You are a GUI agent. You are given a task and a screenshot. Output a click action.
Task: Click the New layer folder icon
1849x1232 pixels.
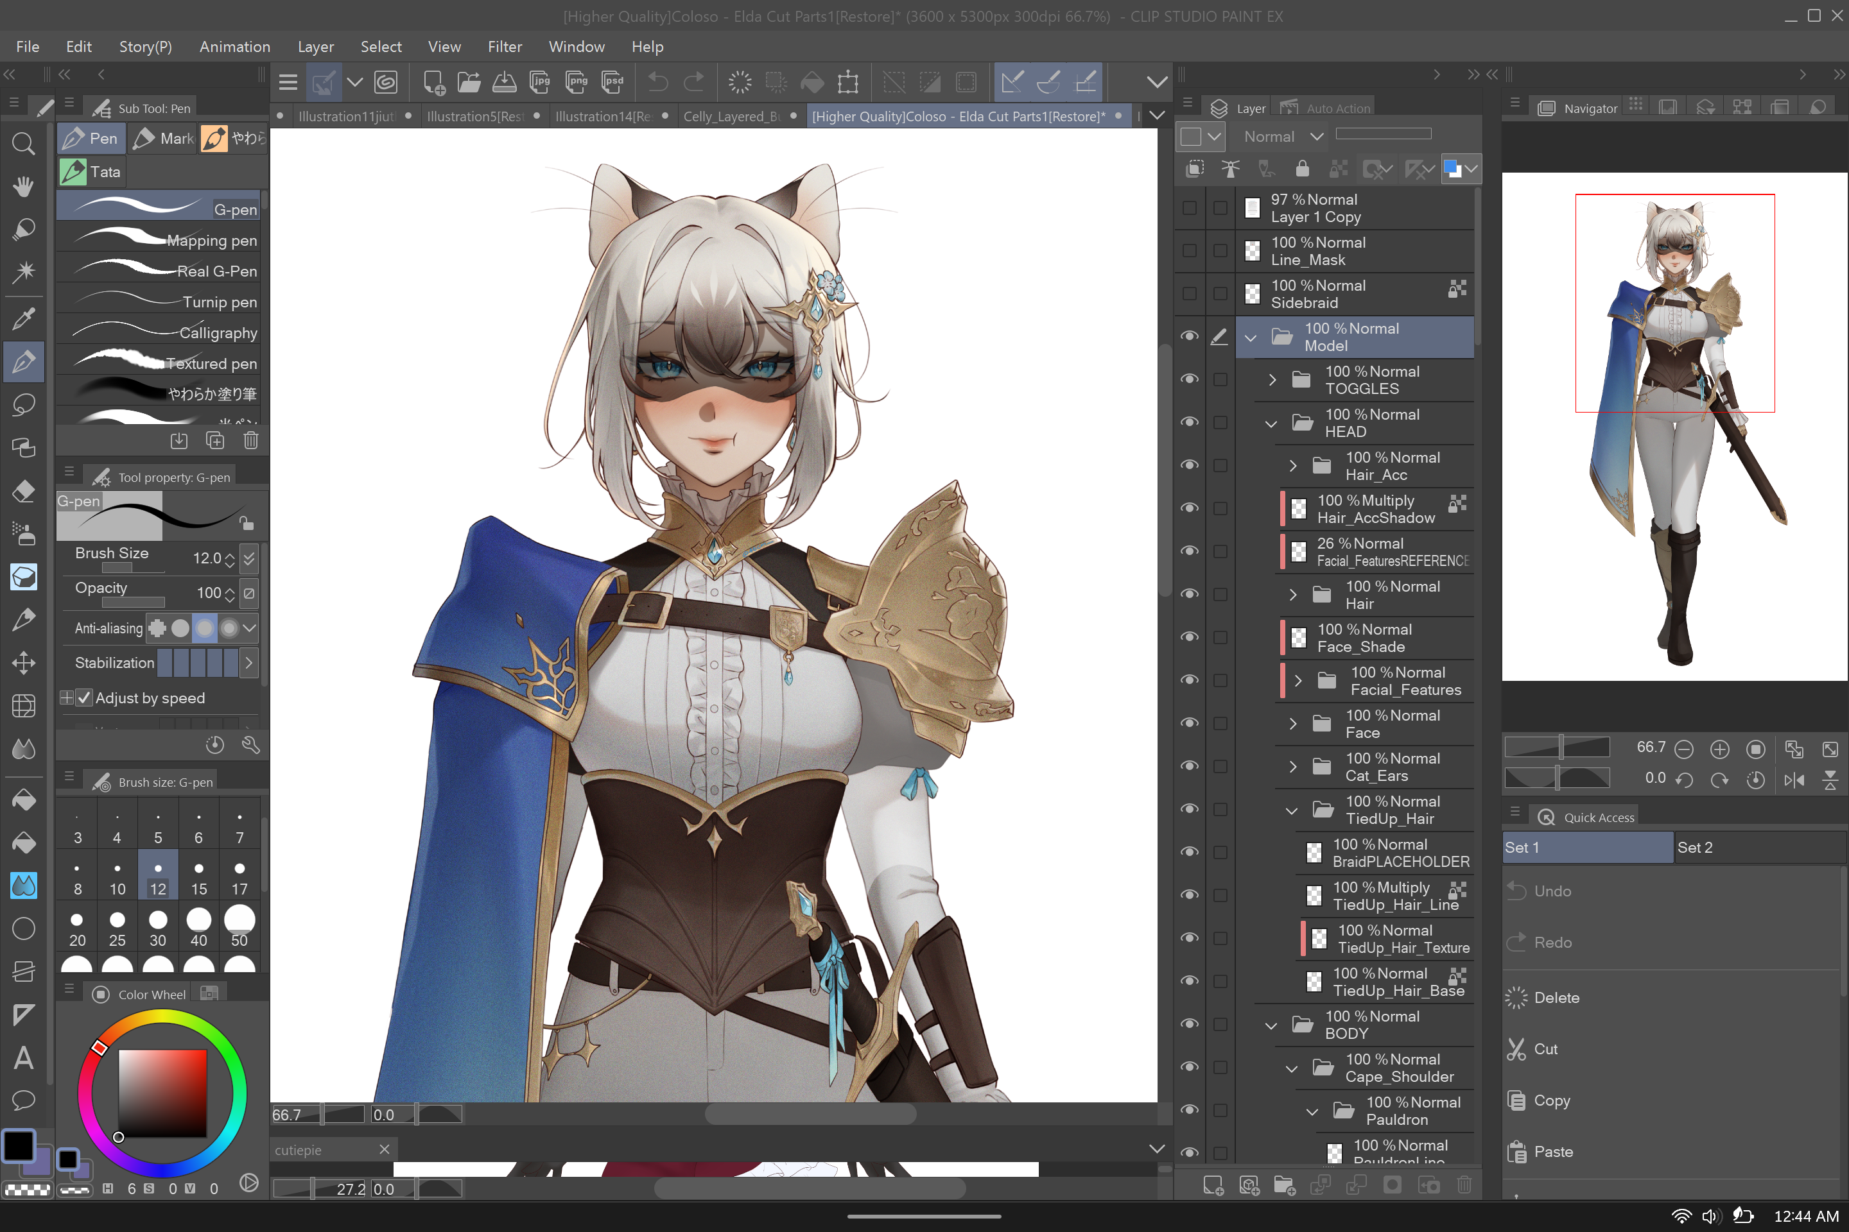[1285, 1185]
